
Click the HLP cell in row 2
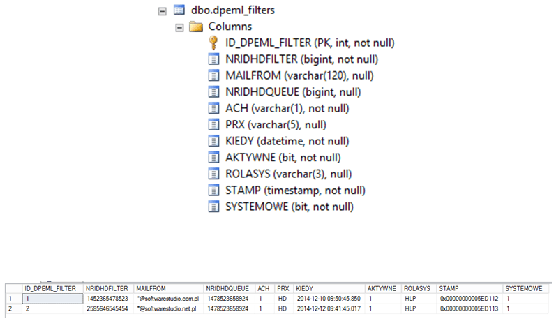(x=419, y=308)
